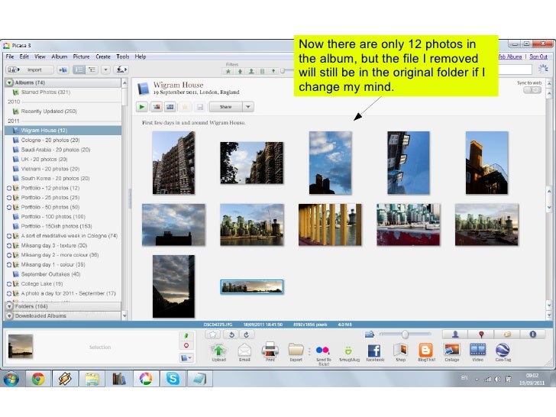Screen dimensions: 556x417
Task: Filter to show only movies
Action: (x=263, y=71)
